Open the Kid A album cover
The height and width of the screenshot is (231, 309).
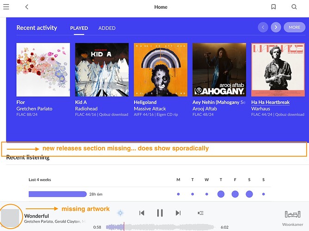[x=102, y=70]
